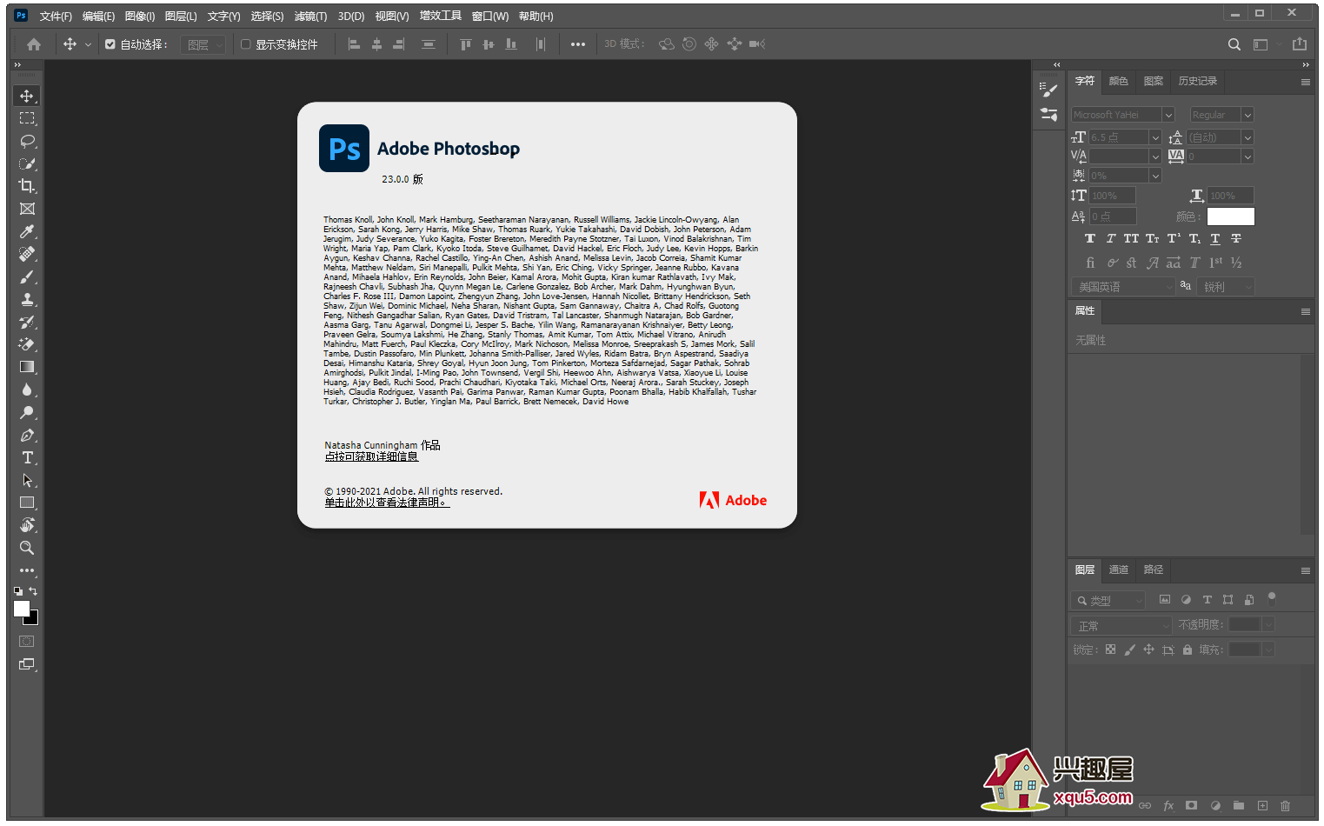The height and width of the screenshot is (826, 1324).
Task: Select the Crop tool
Action: click(27, 186)
